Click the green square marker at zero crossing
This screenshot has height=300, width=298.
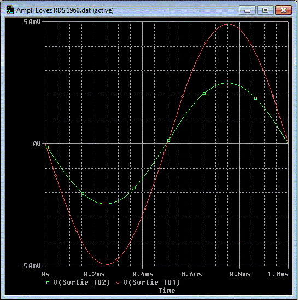[168, 141]
